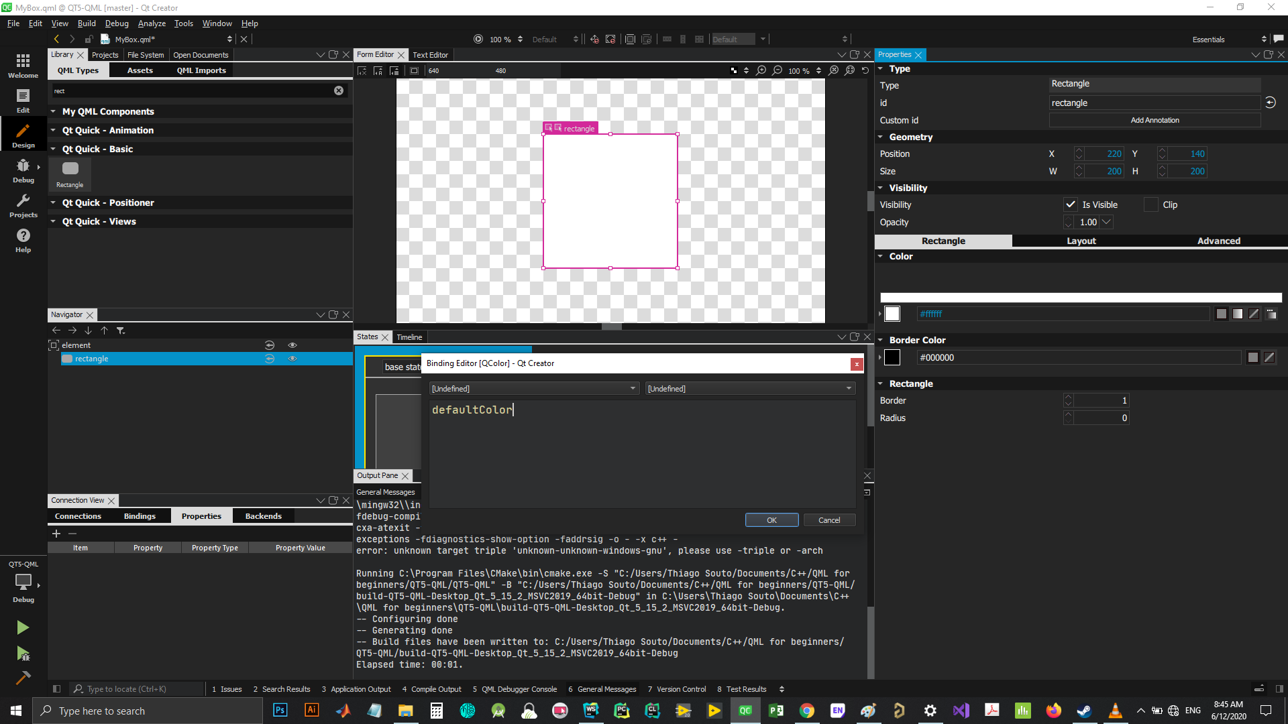Open the Analyze menu
This screenshot has width=1288, height=724.
coord(152,23)
